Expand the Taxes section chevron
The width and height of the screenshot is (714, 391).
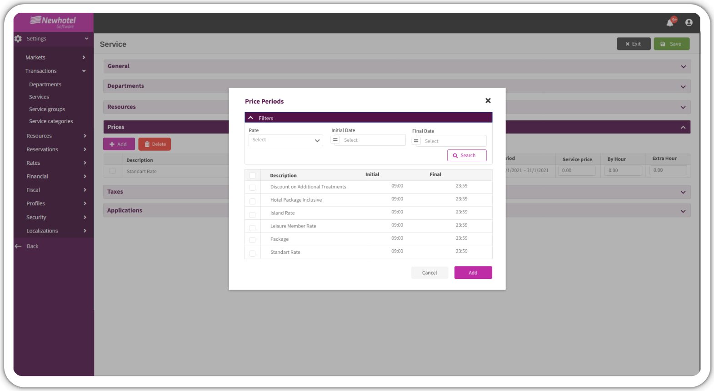683,193
